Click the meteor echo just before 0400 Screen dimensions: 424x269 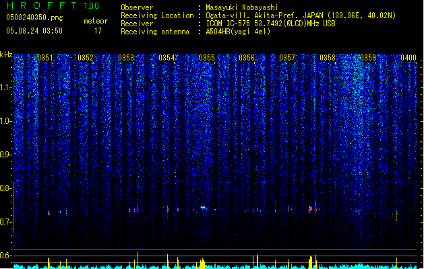point(396,215)
